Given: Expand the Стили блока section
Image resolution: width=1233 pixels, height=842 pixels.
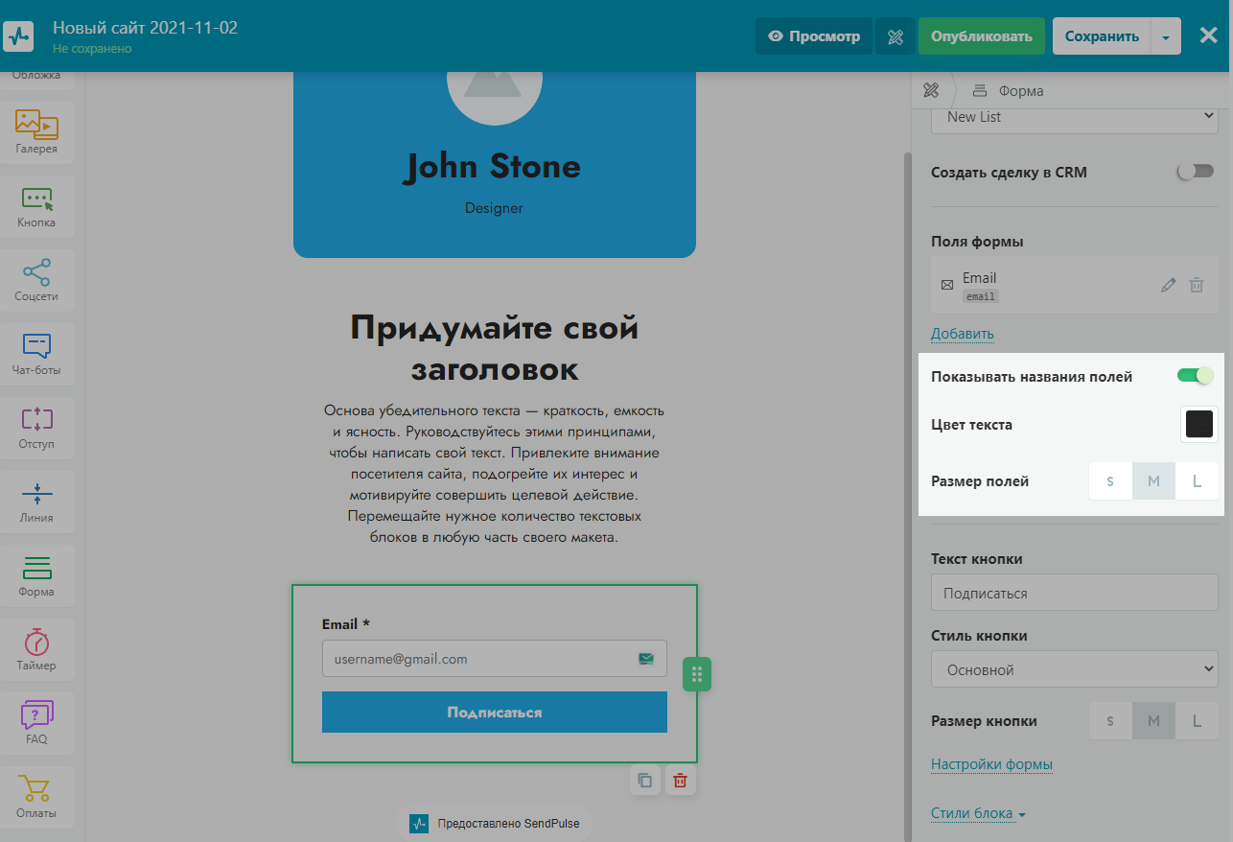Looking at the screenshot, I should 978,813.
